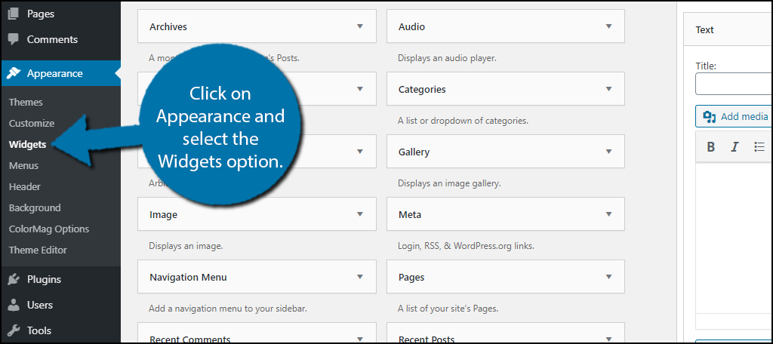
Task: Click 'A list or dropdown of categories.' text
Action: pyautogui.click(x=463, y=121)
